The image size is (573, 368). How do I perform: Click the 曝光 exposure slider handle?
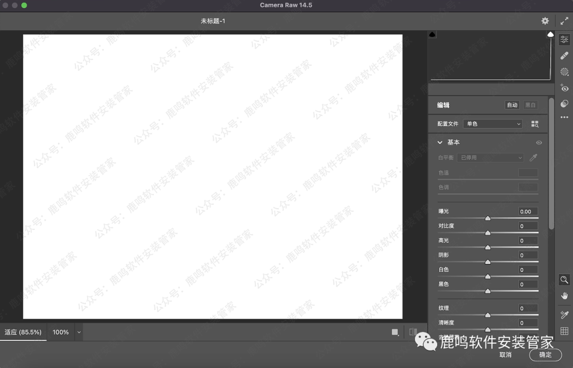coord(488,218)
